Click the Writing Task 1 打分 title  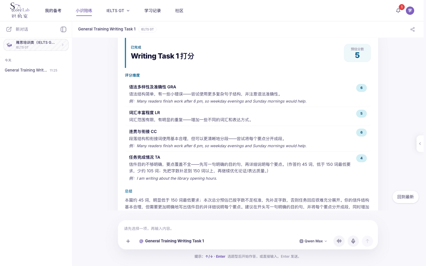click(162, 56)
